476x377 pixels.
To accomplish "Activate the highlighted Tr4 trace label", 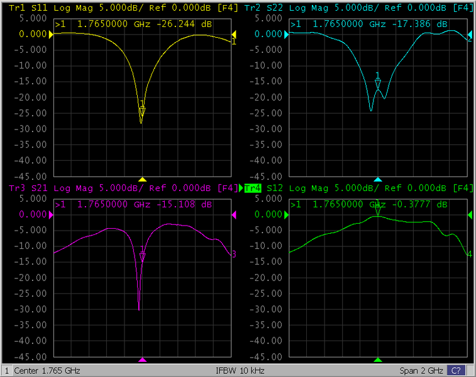I will pos(253,188).
